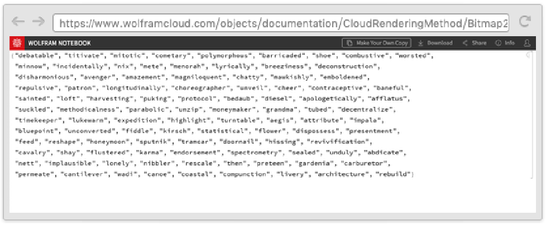The height and width of the screenshot is (225, 546).
Task: Click the word "timekeeper" in the output
Action: tap(36, 120)
